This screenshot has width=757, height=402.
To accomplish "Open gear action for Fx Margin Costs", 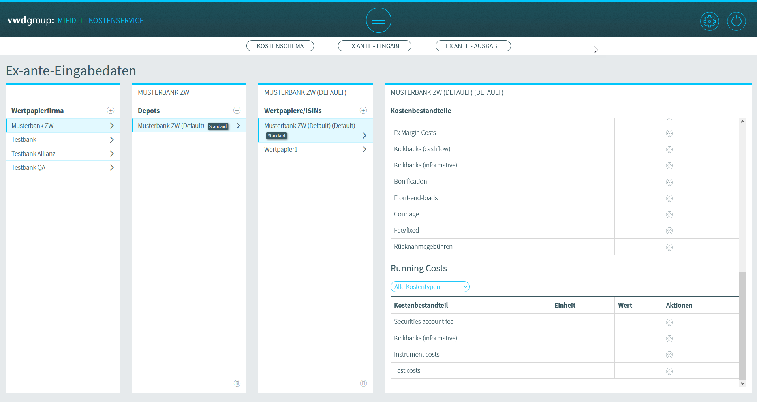I will [x=669, y=133].
